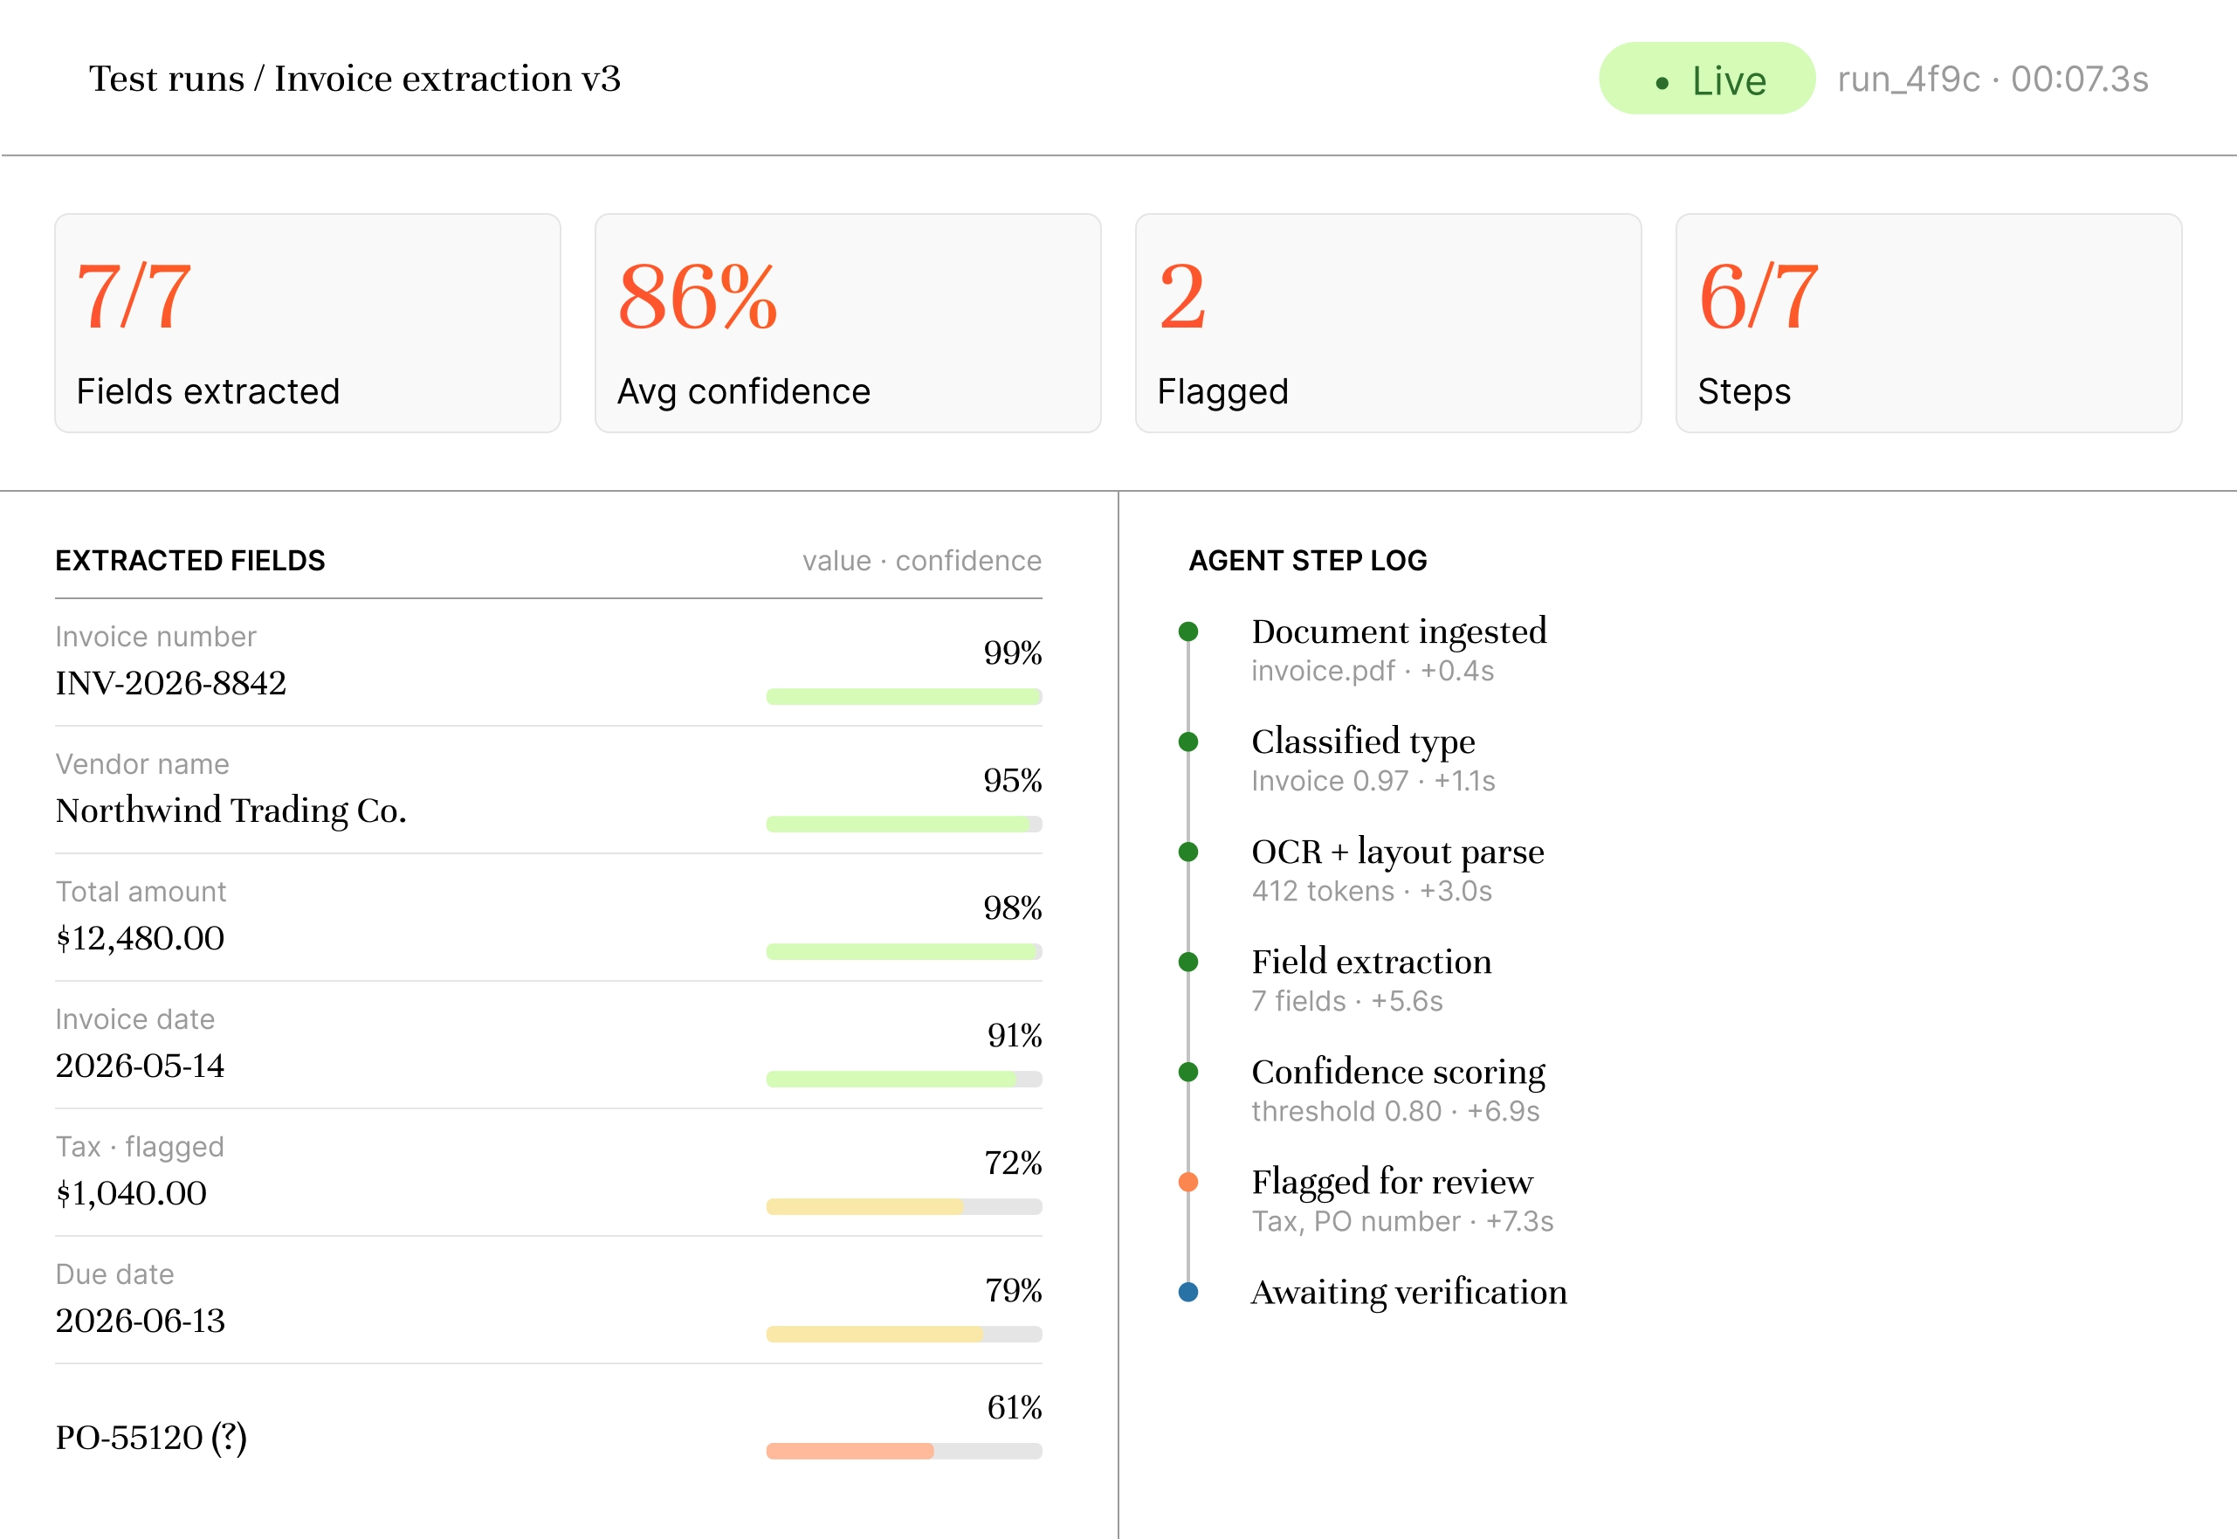This screenshot has width=2237, height=1539.
Task: Click the Tax flagged 72% confidence bar
Action: 904,1206
